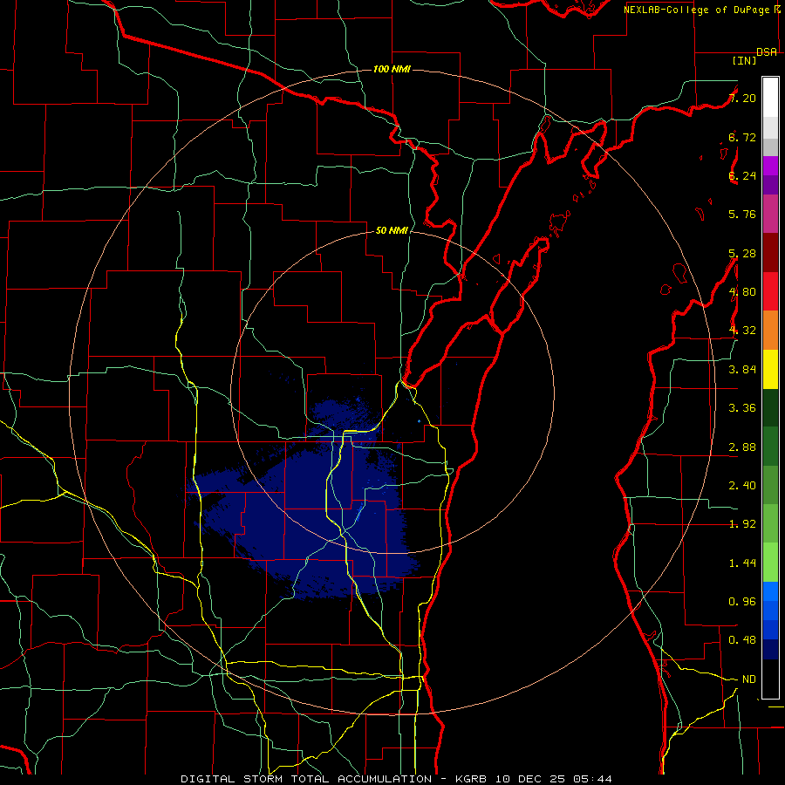Pick the lightest green swatch near 1.44
Image resolution: width=785 pixels, height=785 pixels.
770,563
